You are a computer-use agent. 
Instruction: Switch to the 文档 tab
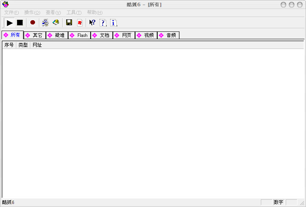(102, 35)
